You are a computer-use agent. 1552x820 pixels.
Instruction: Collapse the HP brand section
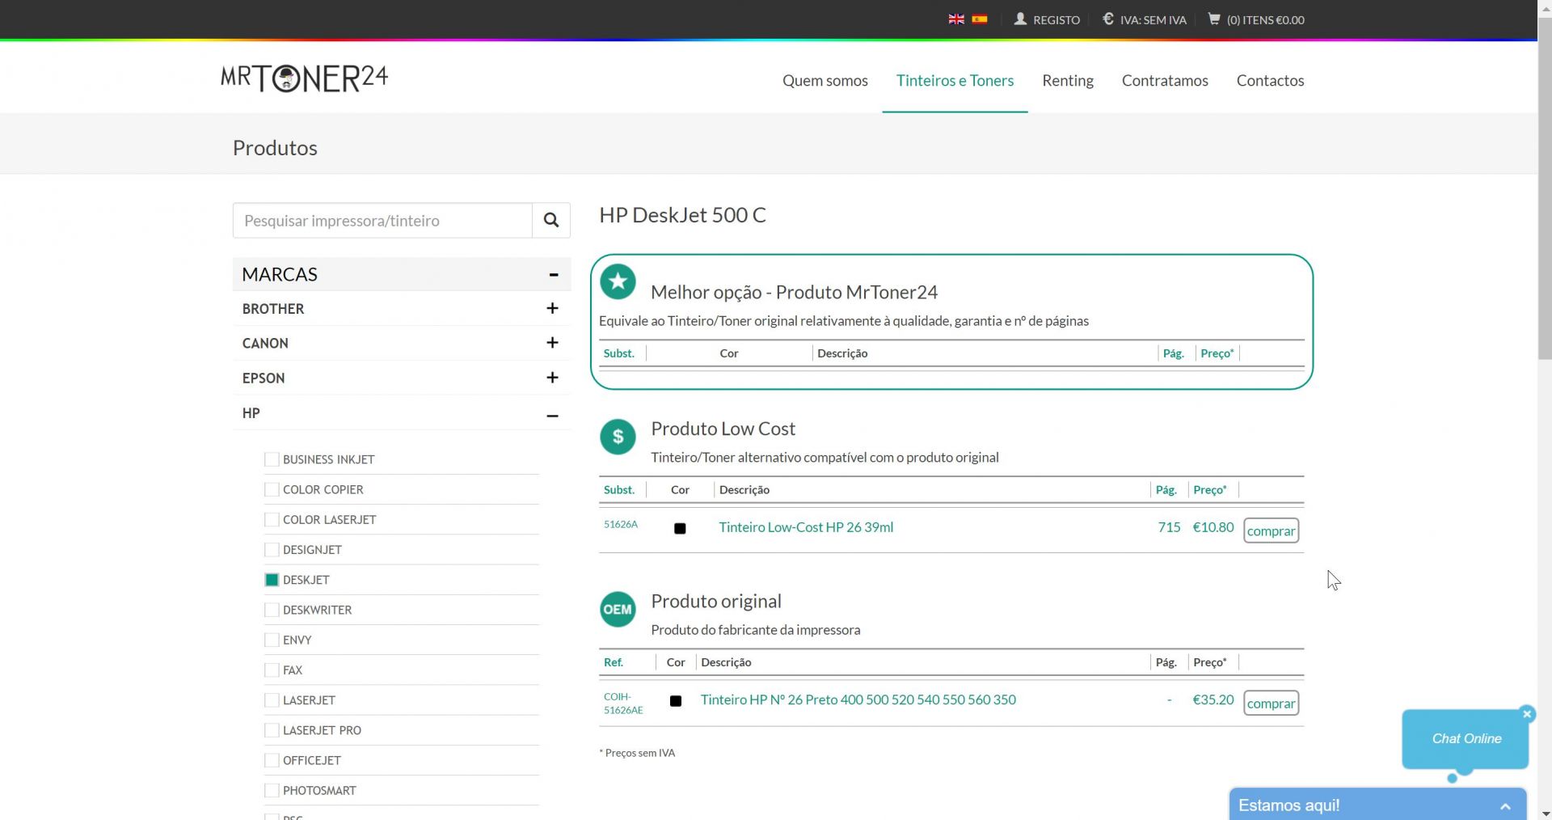click(552, 415)
